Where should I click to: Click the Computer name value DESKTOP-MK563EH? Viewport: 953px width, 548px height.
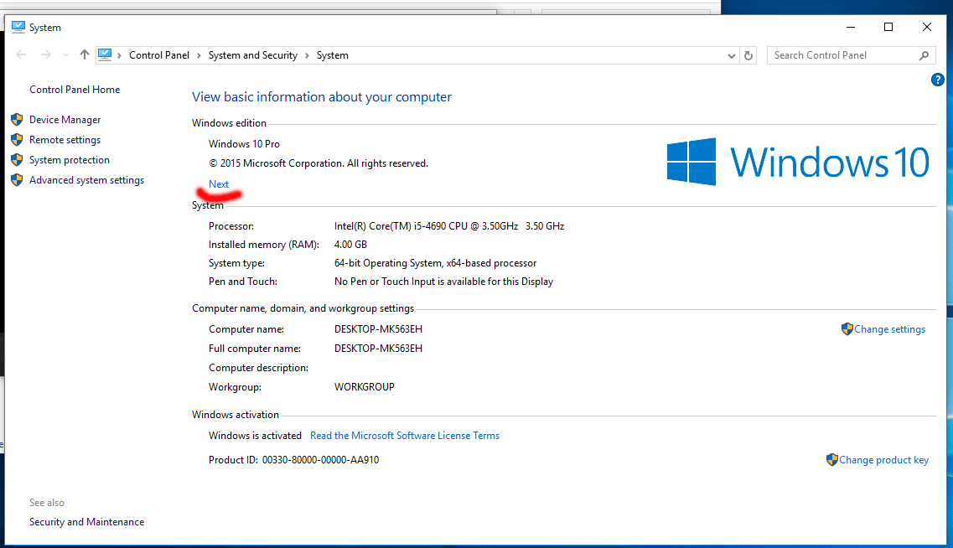coord(378,329)
